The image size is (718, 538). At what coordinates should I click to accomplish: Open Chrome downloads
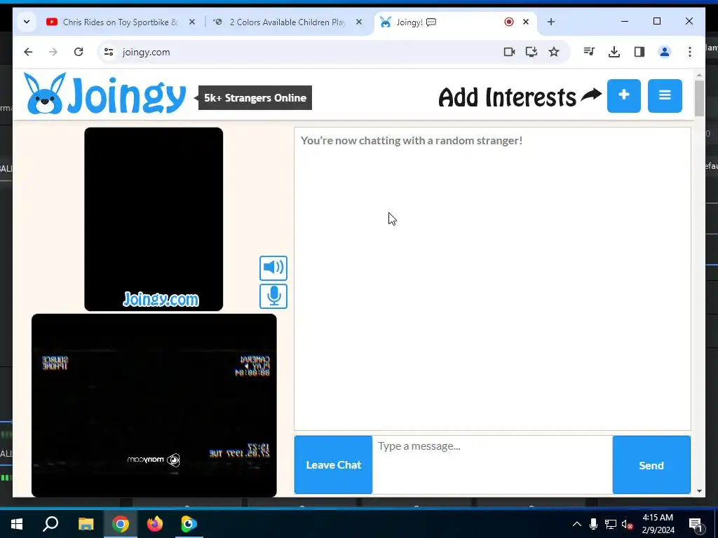(614, 52)
